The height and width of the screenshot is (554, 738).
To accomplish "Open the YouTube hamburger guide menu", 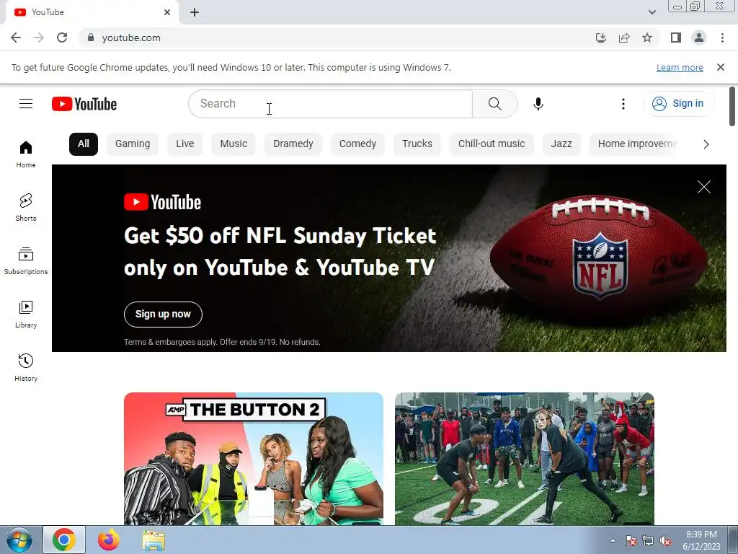I will pos(26,104).
